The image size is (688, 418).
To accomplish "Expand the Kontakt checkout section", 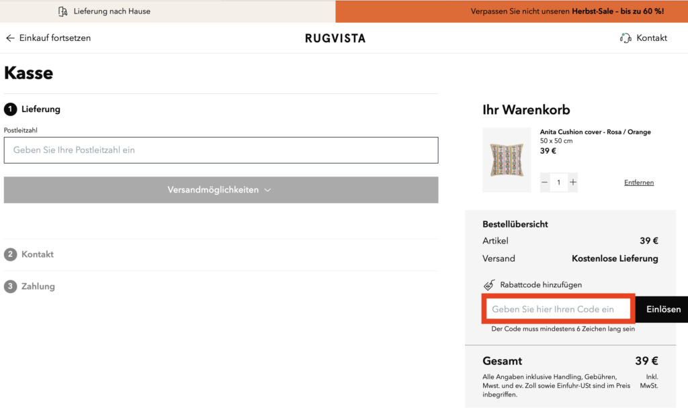I will [37, 254].
